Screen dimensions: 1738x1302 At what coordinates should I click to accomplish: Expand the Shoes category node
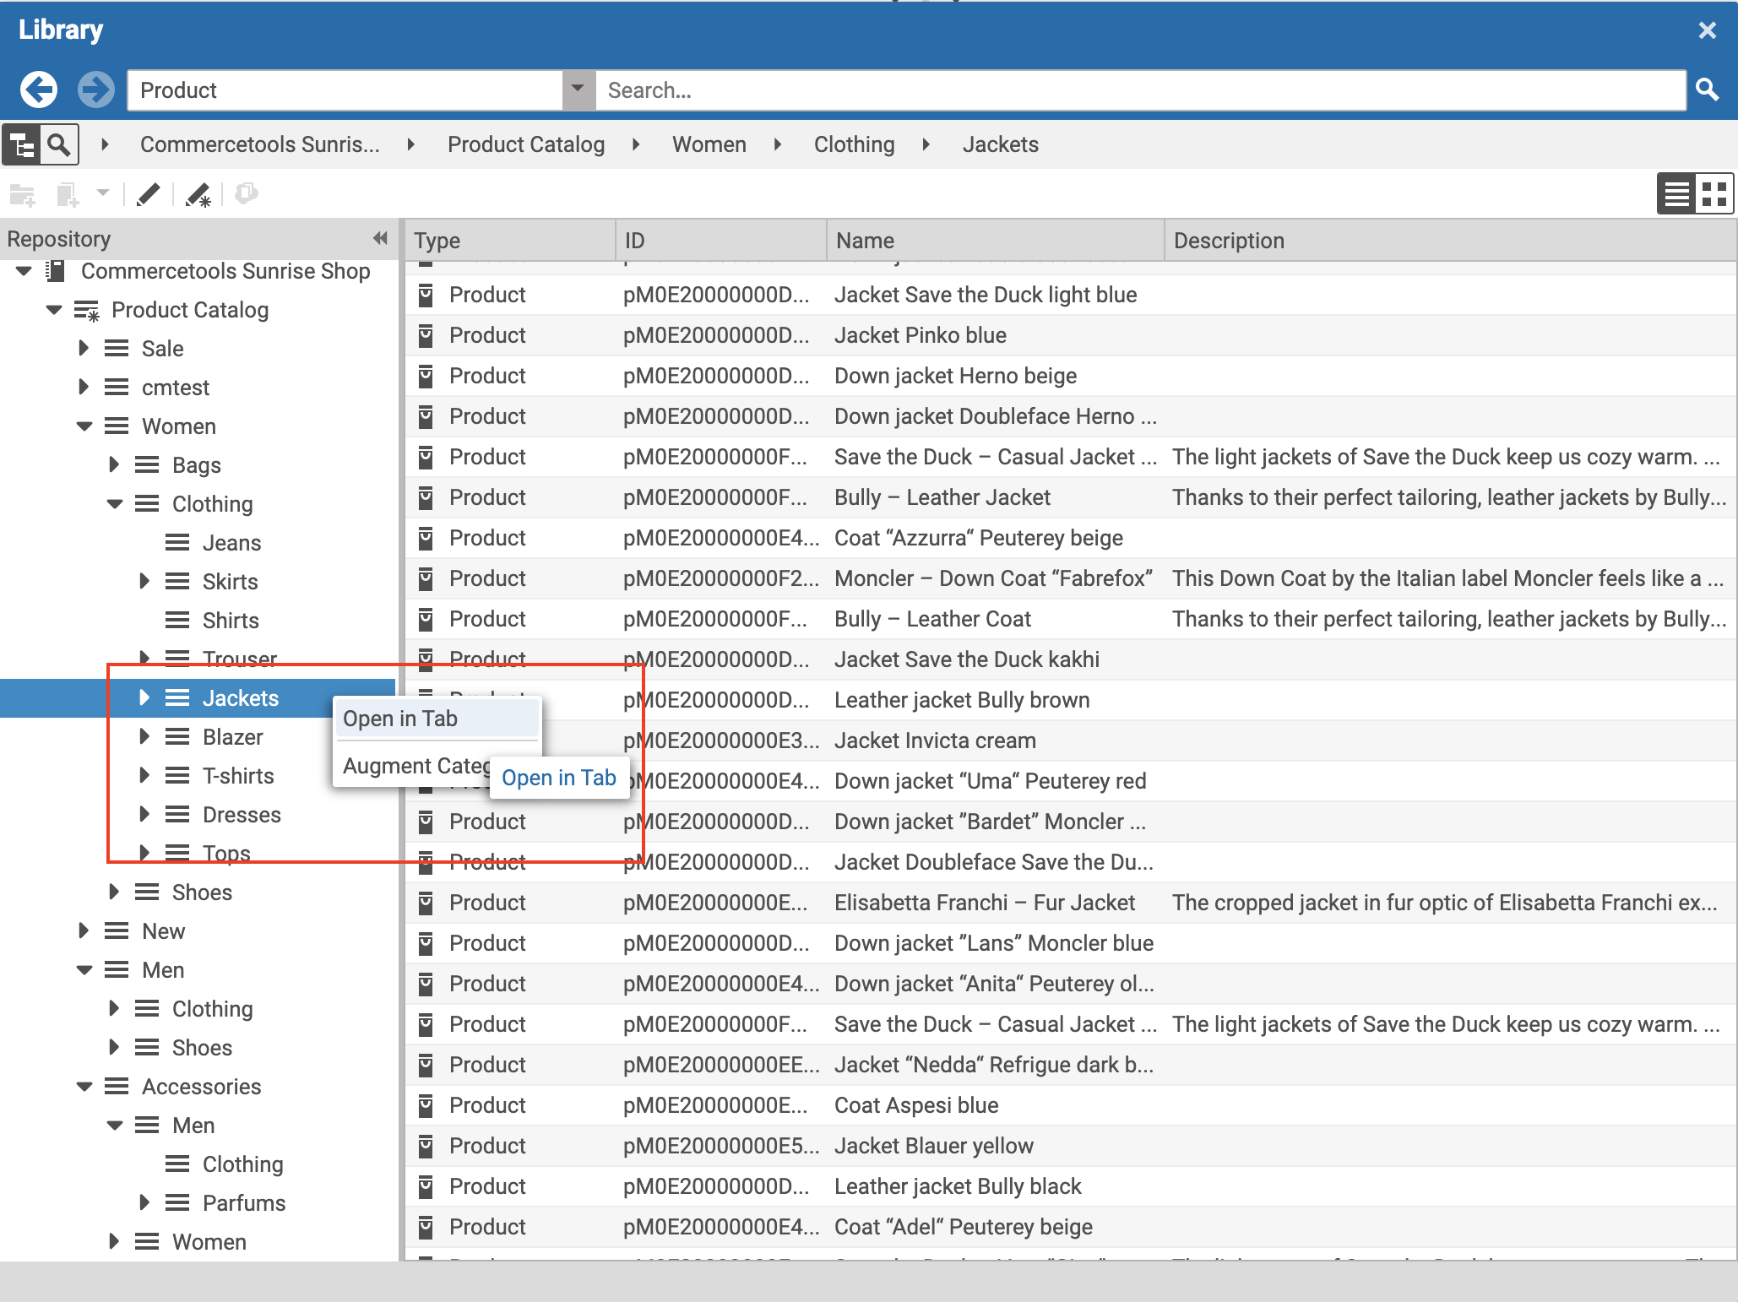point(116,892)
